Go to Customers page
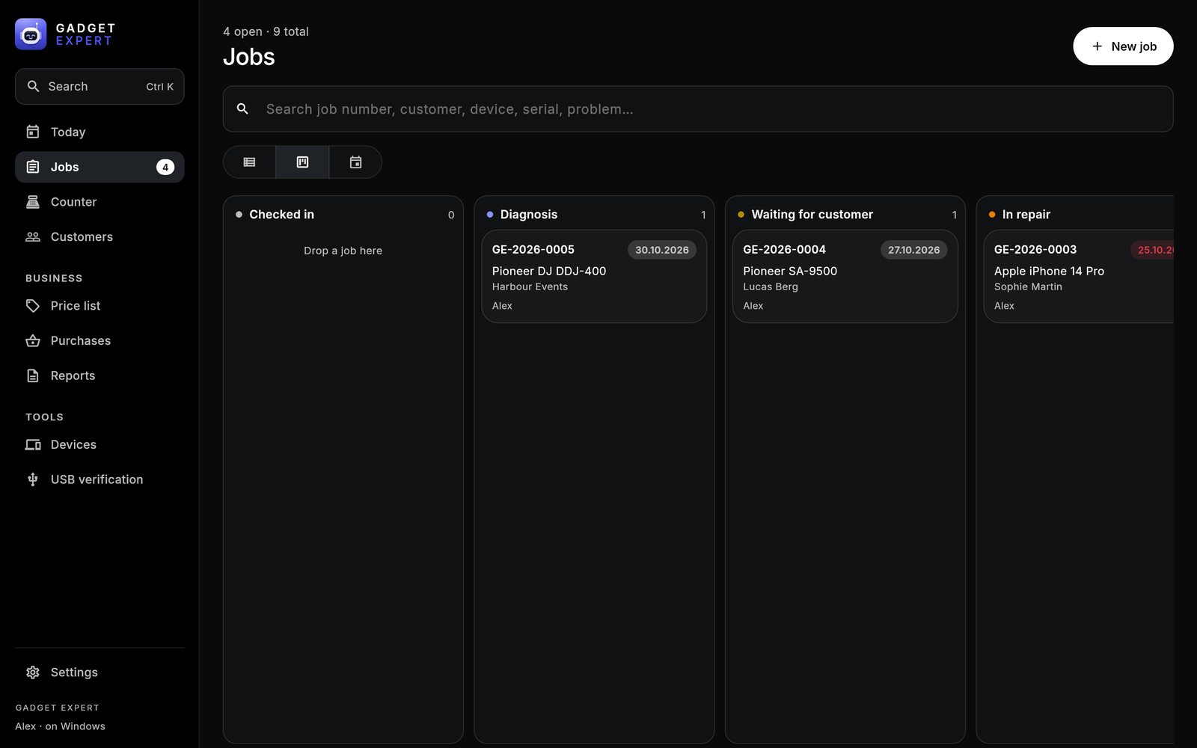 coord(100,236)
